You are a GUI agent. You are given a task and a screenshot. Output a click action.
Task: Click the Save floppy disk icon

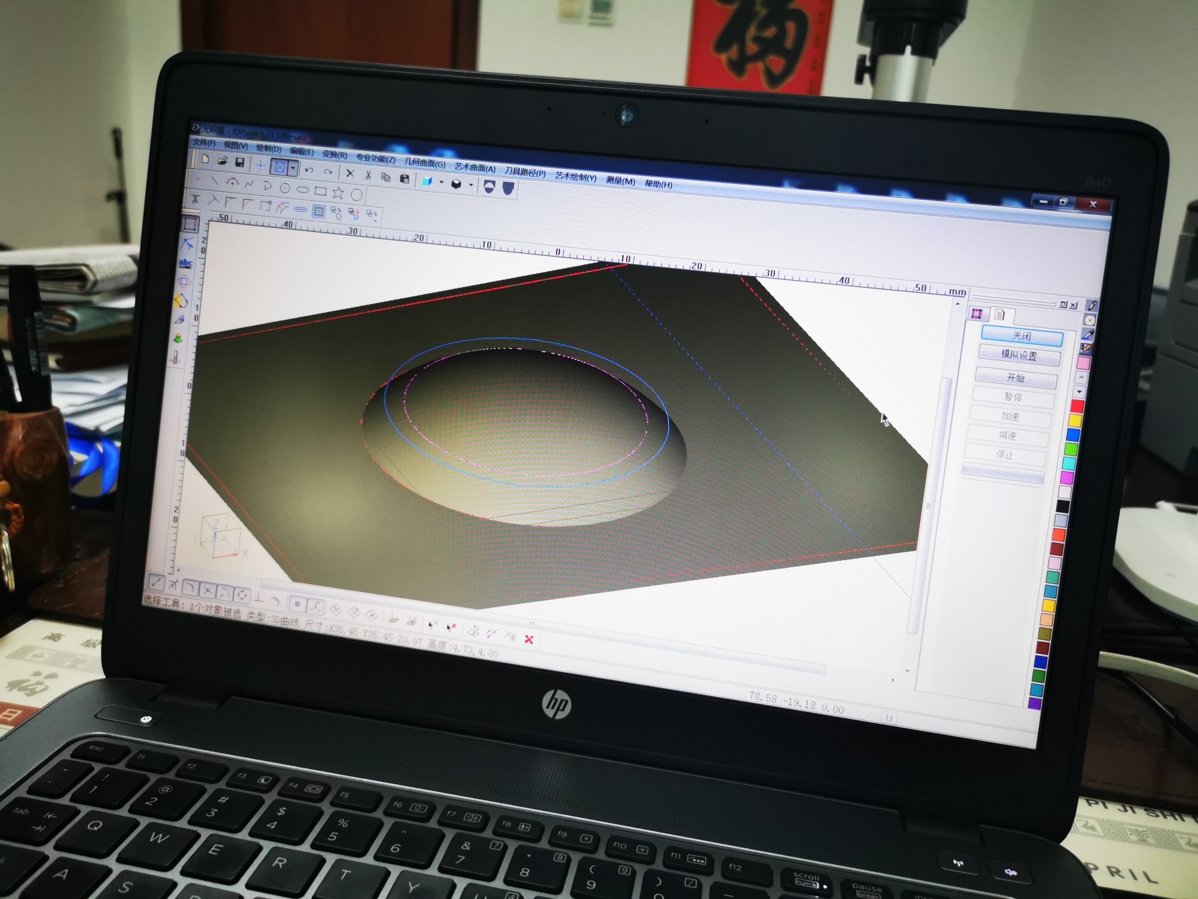point(240,162)
